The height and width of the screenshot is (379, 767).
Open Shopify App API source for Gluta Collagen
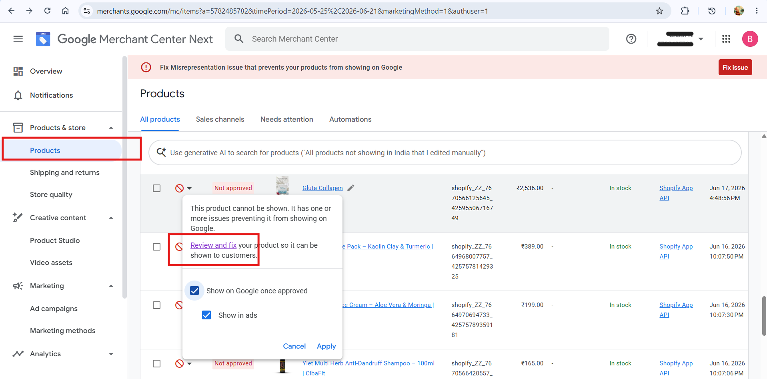pyautogui.click(x=676, y=193)
